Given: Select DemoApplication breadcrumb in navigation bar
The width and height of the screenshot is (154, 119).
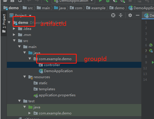Looking at the screenshot, I should [x=141, y=8].
